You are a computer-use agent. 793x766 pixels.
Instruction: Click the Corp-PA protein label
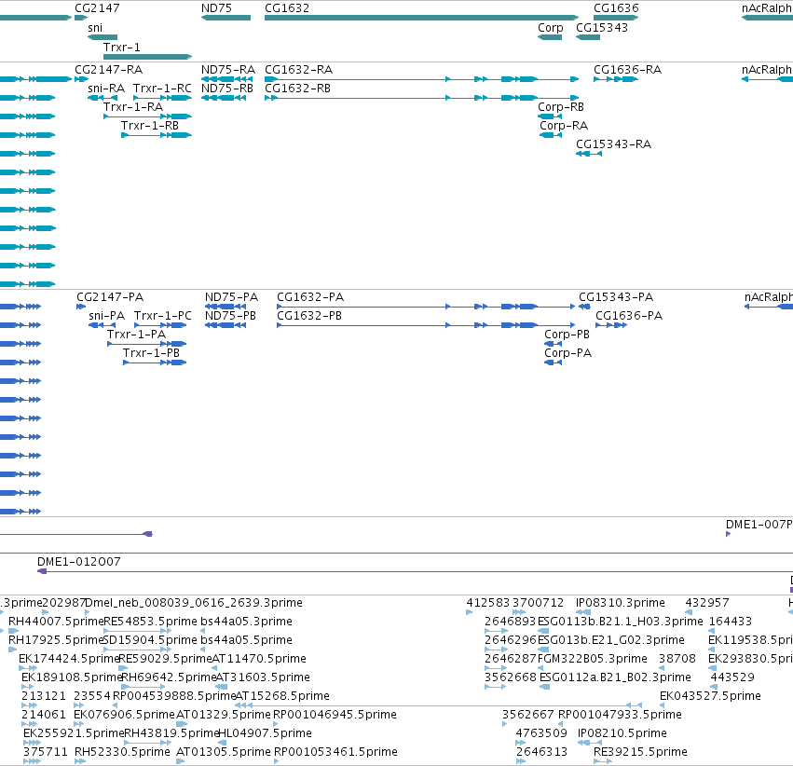click(567, 353)
